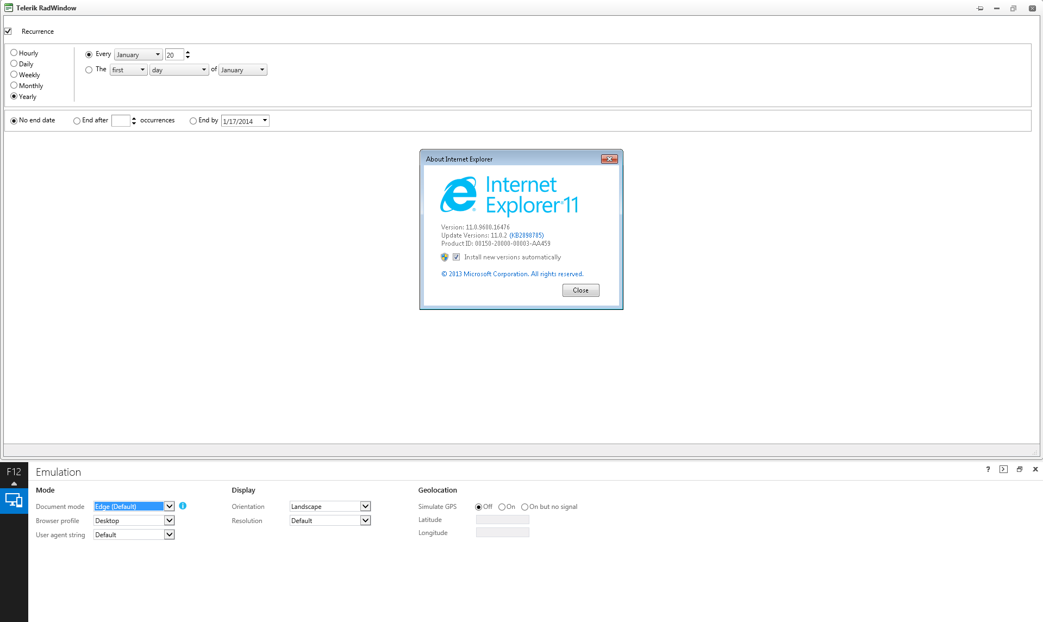Close the About Internet Explorer dialog with X
Screen dimensions: 1043x622
pyautogui.click(x=609, y=159)
